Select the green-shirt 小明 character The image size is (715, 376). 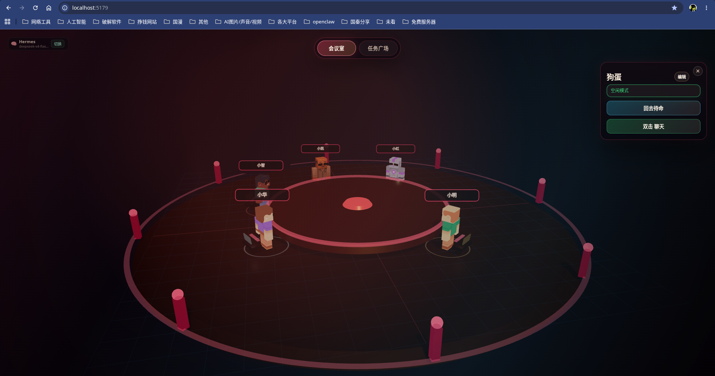[450, 227]
